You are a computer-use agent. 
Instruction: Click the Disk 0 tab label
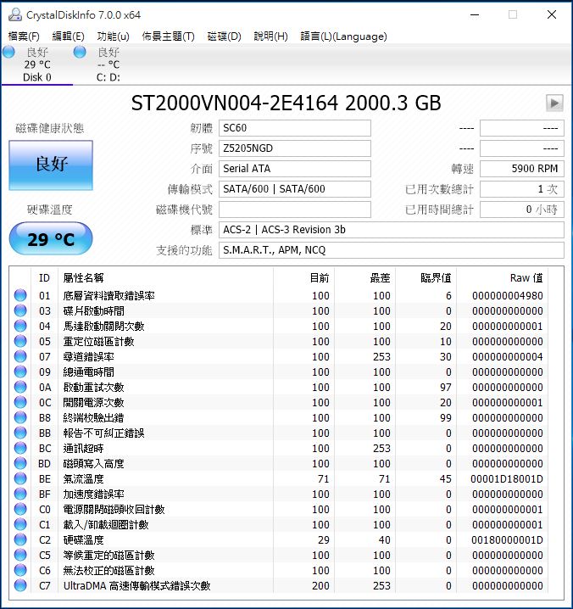[x=37, y=77]
